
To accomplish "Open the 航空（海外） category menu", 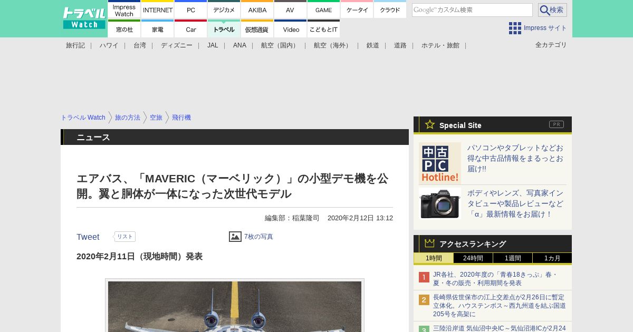I will point(333,45).
